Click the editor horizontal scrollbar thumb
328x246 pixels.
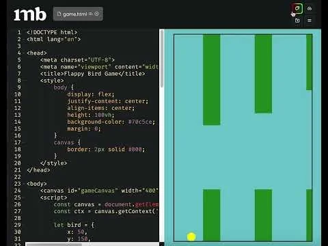point(54,245)
